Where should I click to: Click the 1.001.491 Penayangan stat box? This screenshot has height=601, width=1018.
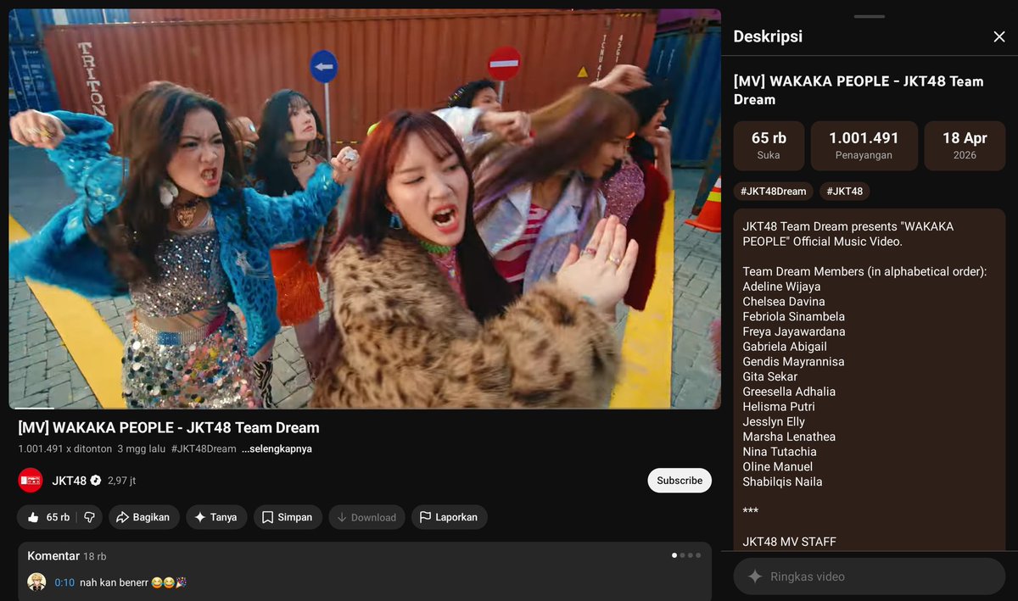864,146
